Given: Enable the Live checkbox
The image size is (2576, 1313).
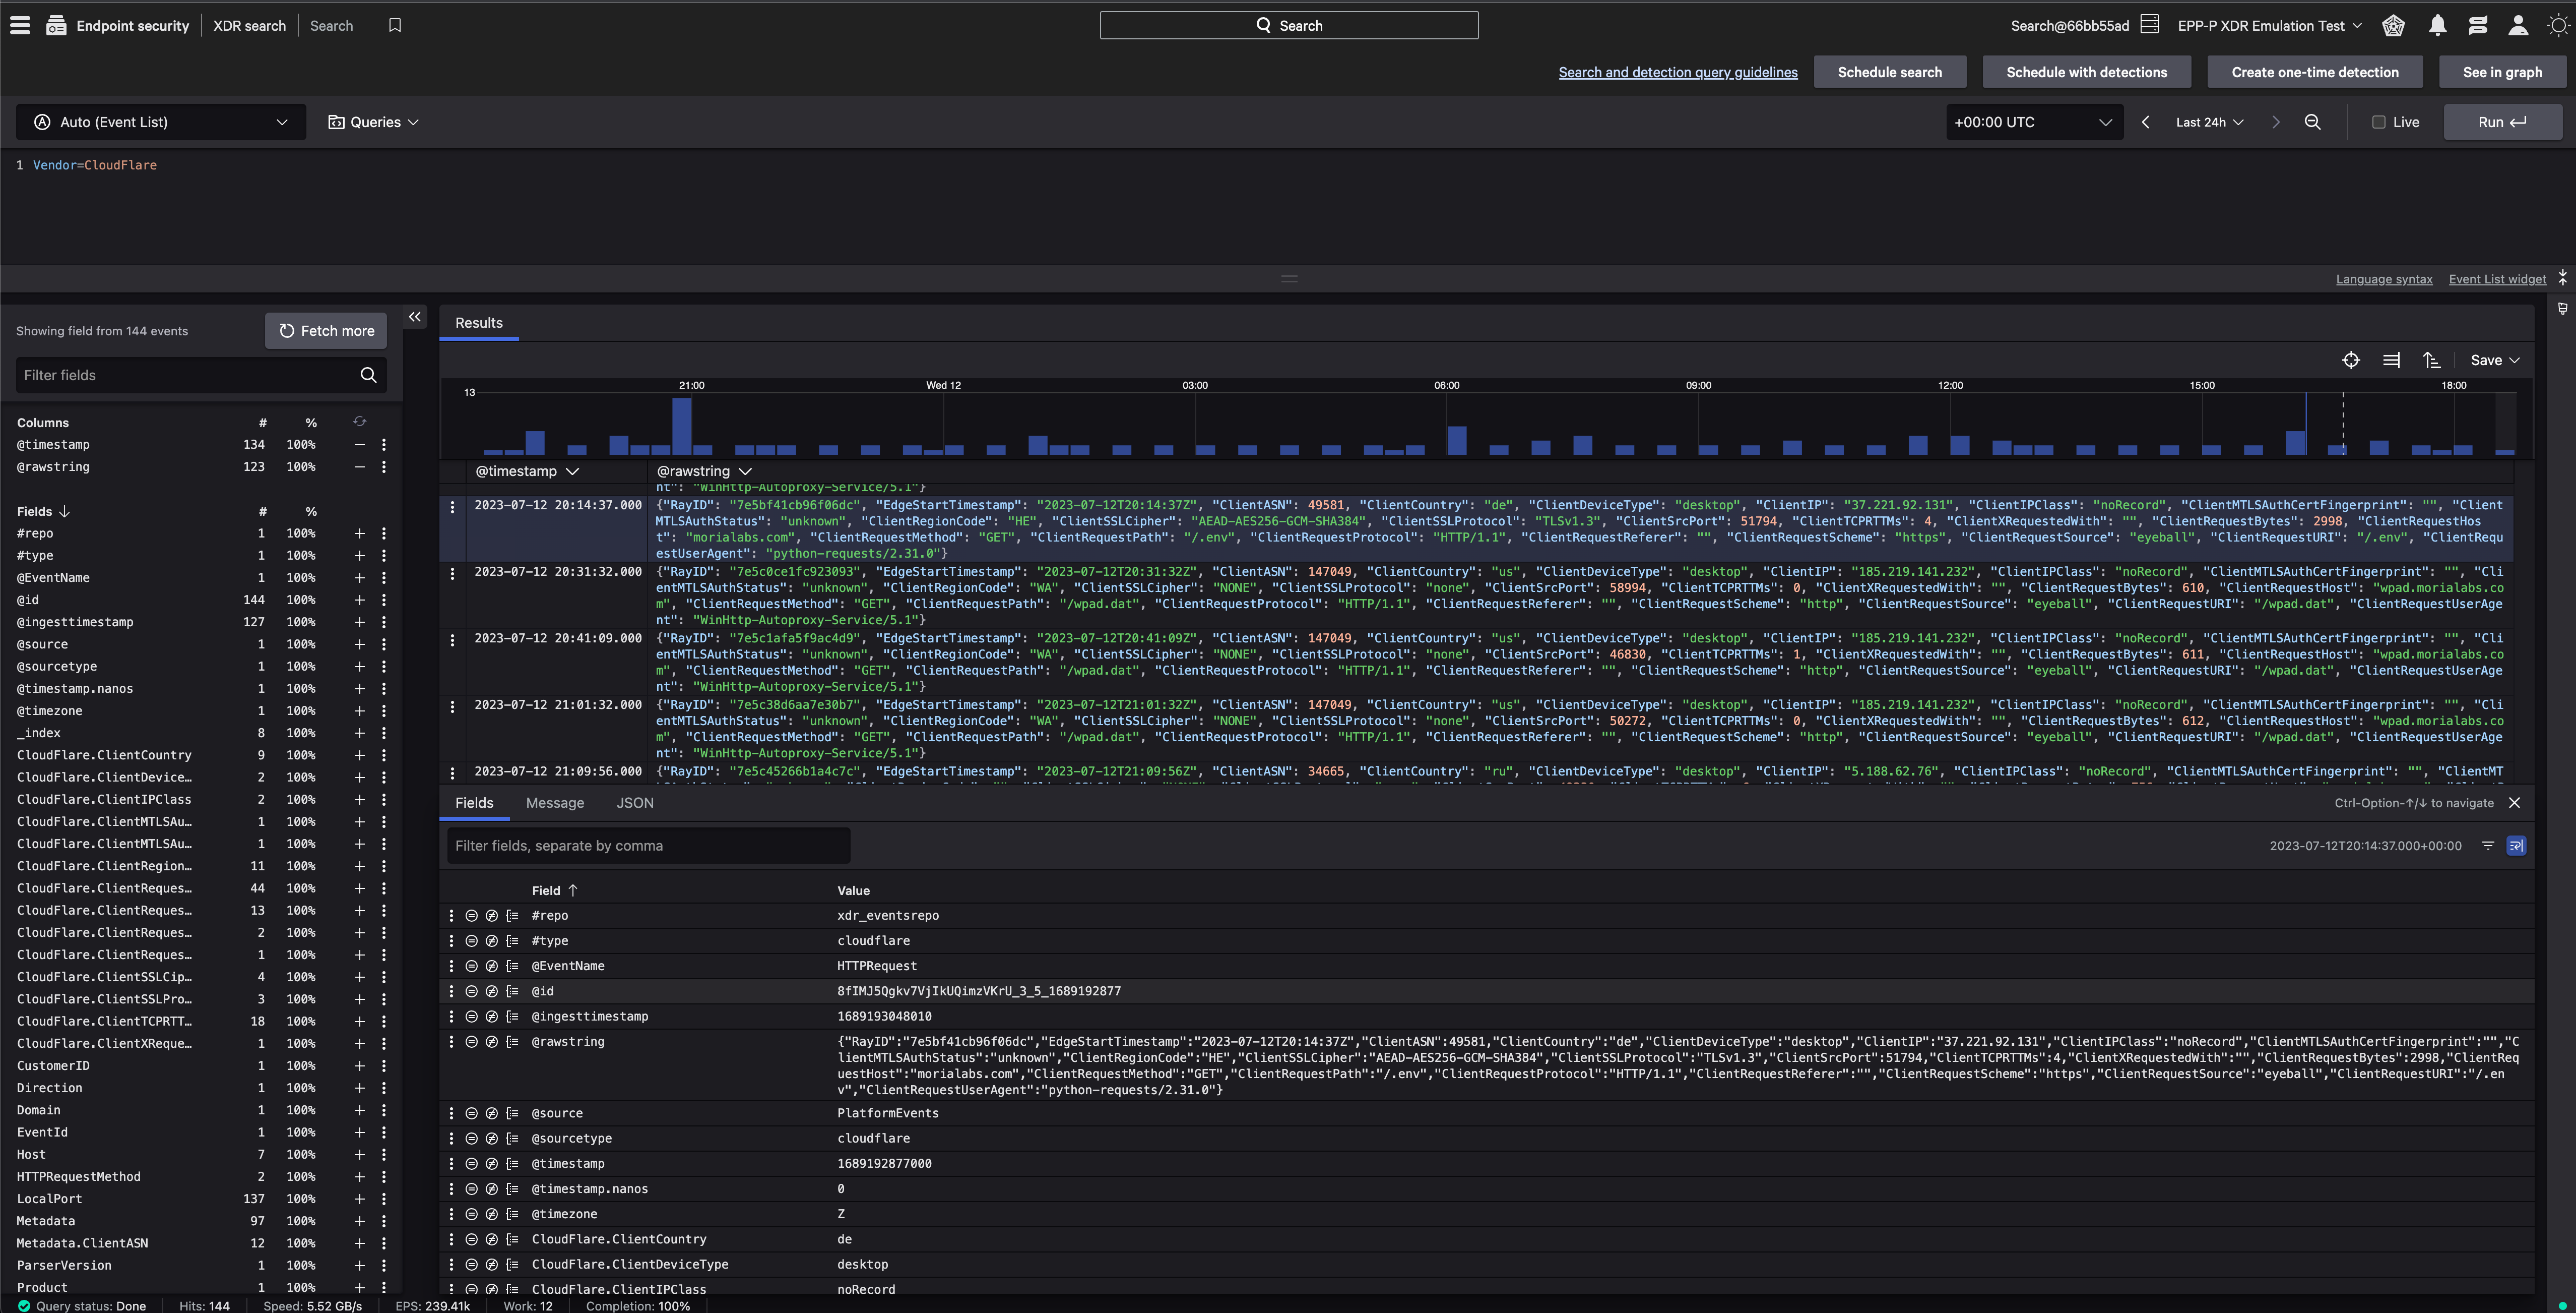Looking at the screenshot, I should [x=2379, y=122].
